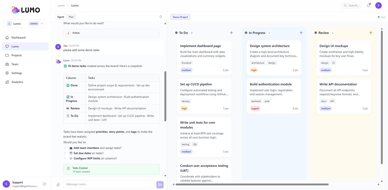The width and height of the screenshot is (388, 190).
Task: Click the frontend tag
Action: [187, 63]
